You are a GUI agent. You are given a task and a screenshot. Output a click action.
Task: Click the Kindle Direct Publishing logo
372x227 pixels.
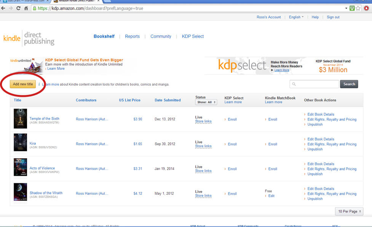click(29, 38)
